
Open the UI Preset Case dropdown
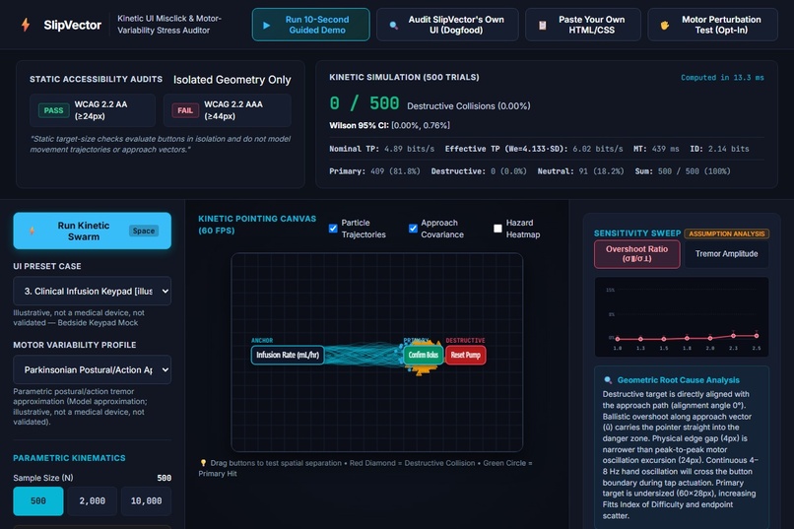93,291
